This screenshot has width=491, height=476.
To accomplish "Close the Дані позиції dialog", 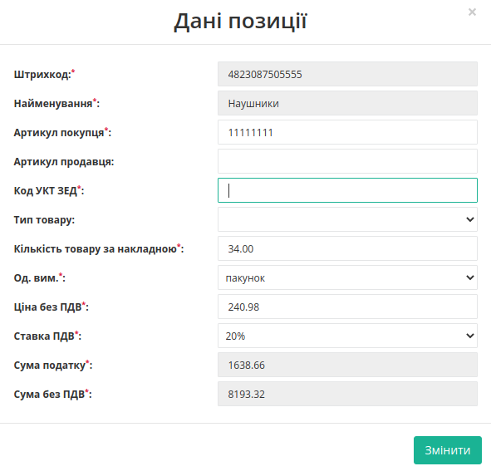I will (472, 12).
